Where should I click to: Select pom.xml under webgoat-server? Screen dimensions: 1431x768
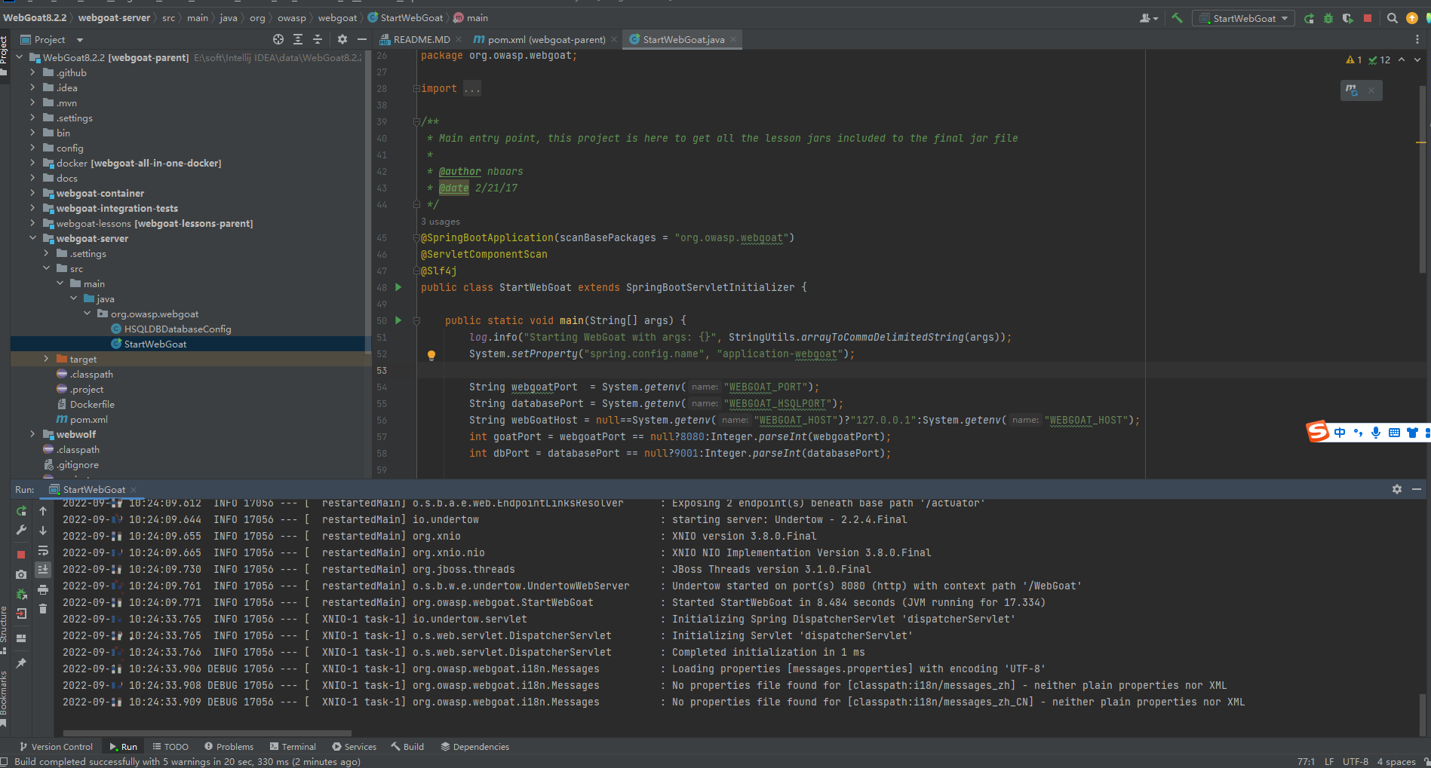[82, 419]
